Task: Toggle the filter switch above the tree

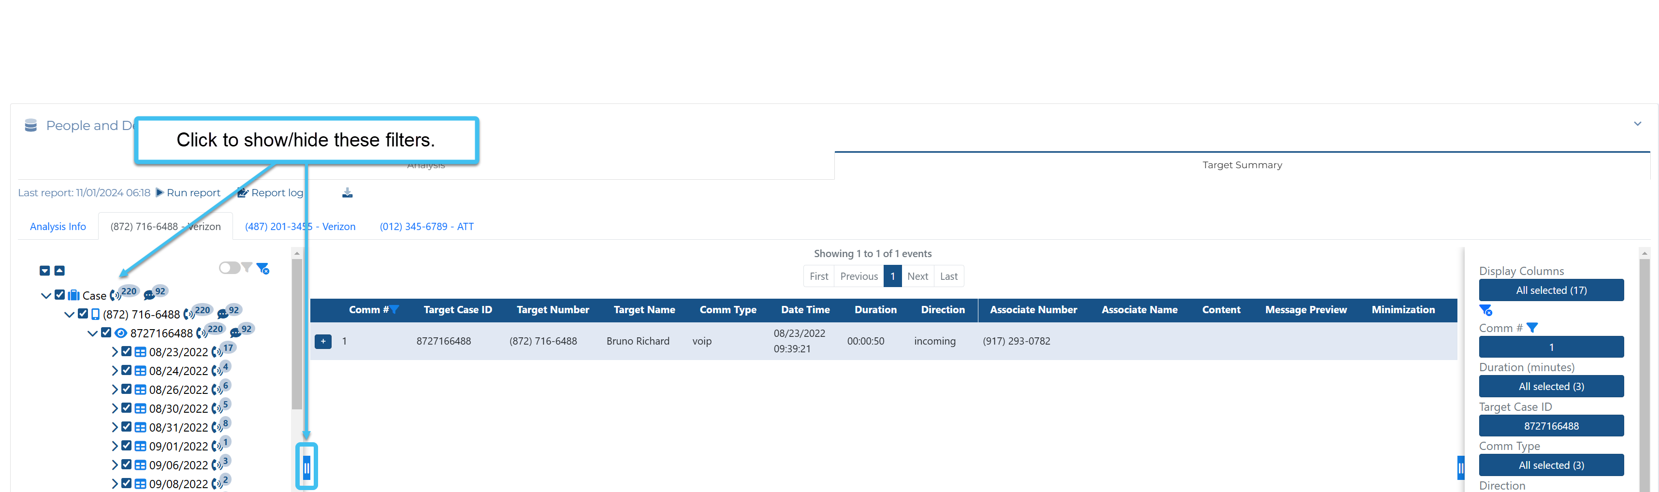Action: [229, 268]
